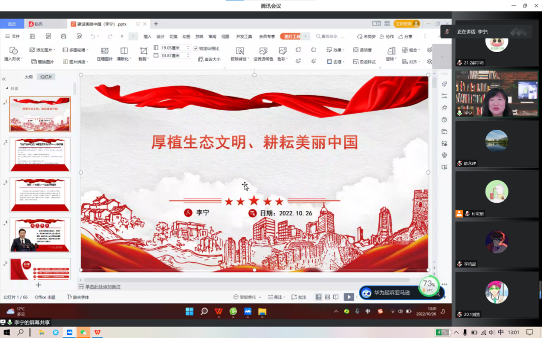Click the width value field 33.87厘米
Screen dimensions: 542x338
coord(173,56)
